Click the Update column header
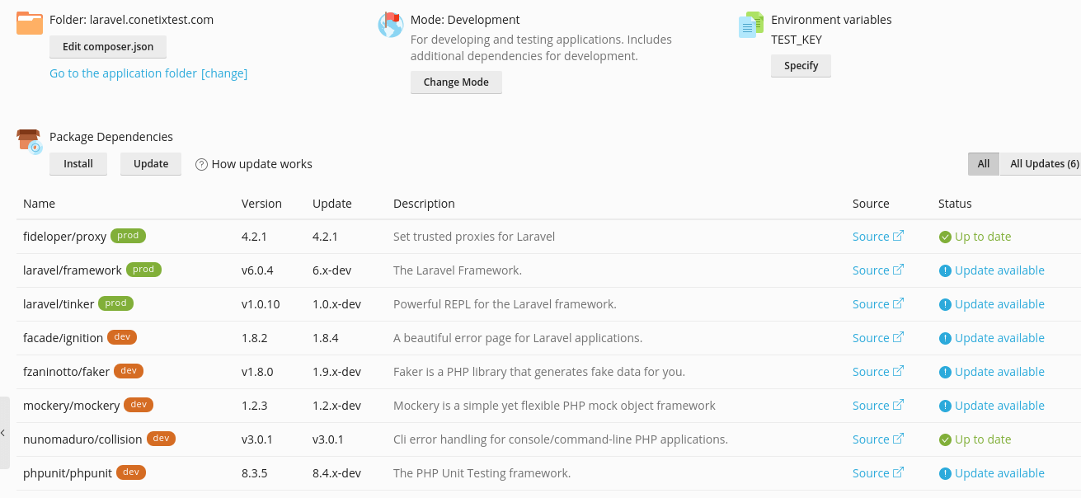This screenshot has height=498, width=1081. pyautogui.click(x=332, y=204)
